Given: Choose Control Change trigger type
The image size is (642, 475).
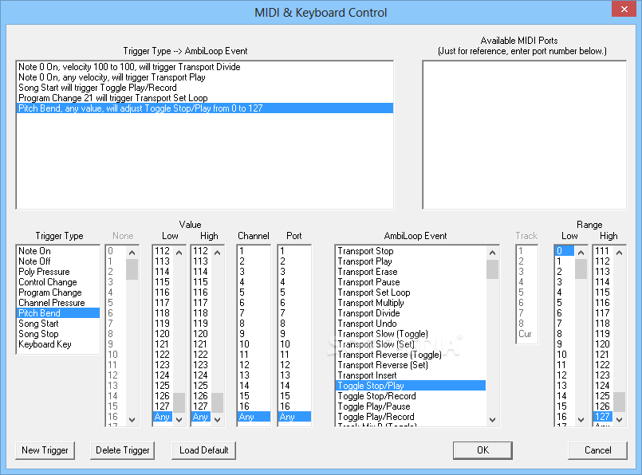Looking at the screenshot, I should (58, 282).
